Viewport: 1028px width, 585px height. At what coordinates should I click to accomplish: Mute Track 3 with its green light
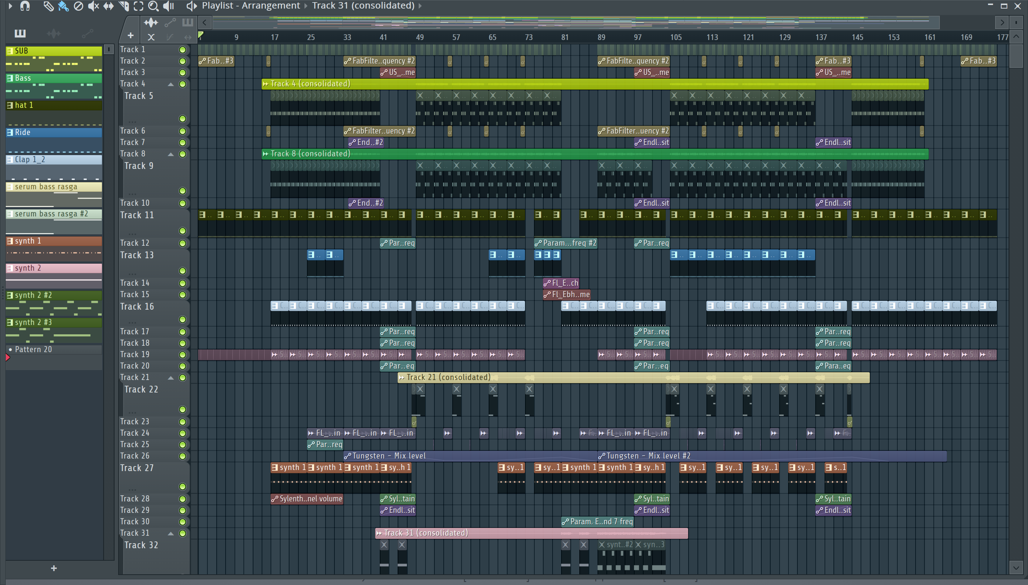[182, 73]
